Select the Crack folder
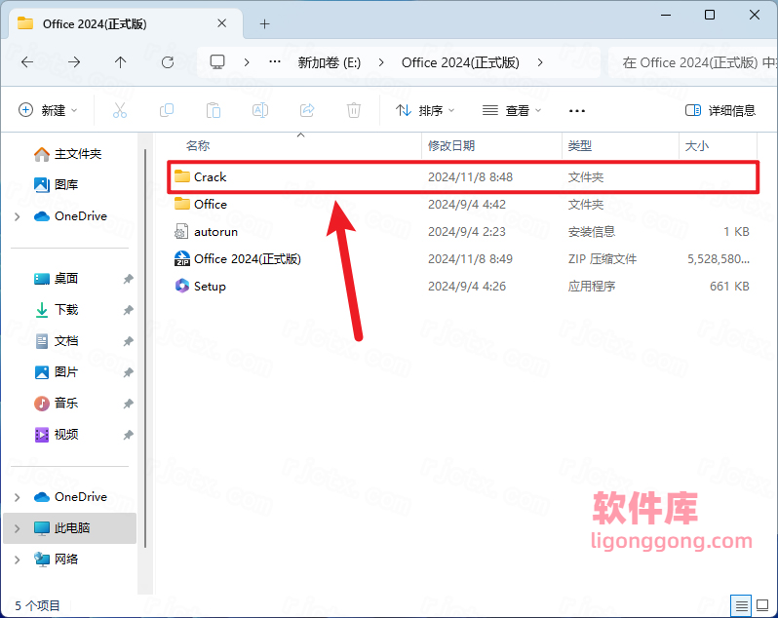This screenshot has height=618, width=778. coord(463,177)
